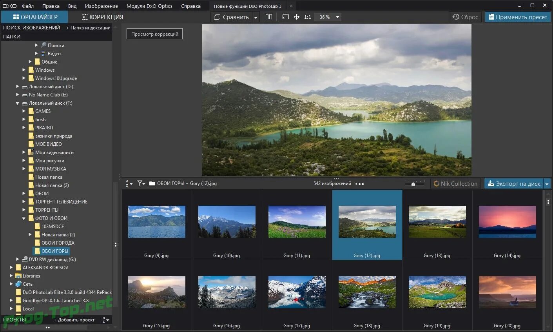Expand the Поиски tree node
The width and height of the screenshot is (553, 332).
36,45
